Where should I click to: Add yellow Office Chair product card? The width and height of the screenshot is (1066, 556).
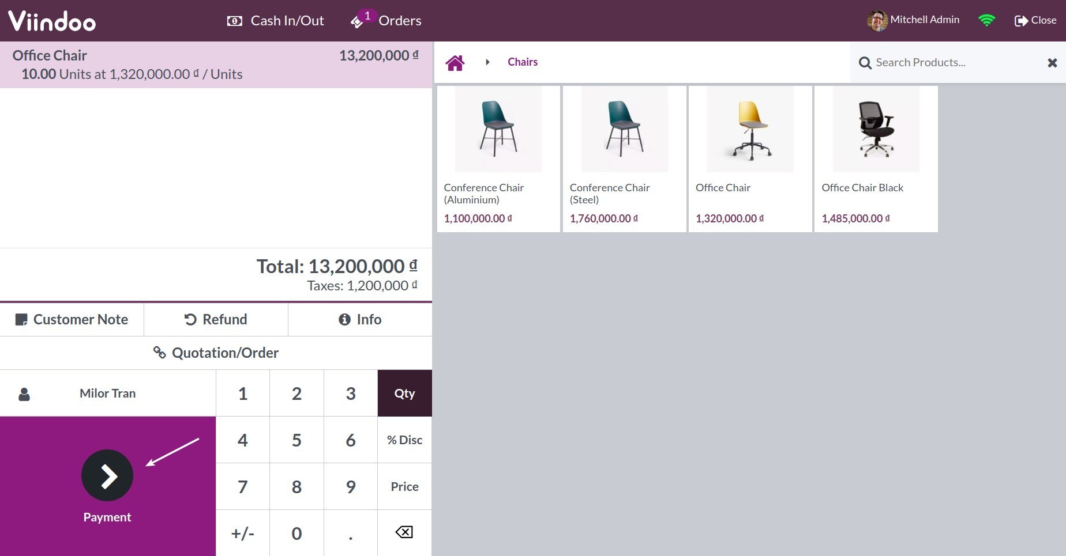(x=750, y=159)
